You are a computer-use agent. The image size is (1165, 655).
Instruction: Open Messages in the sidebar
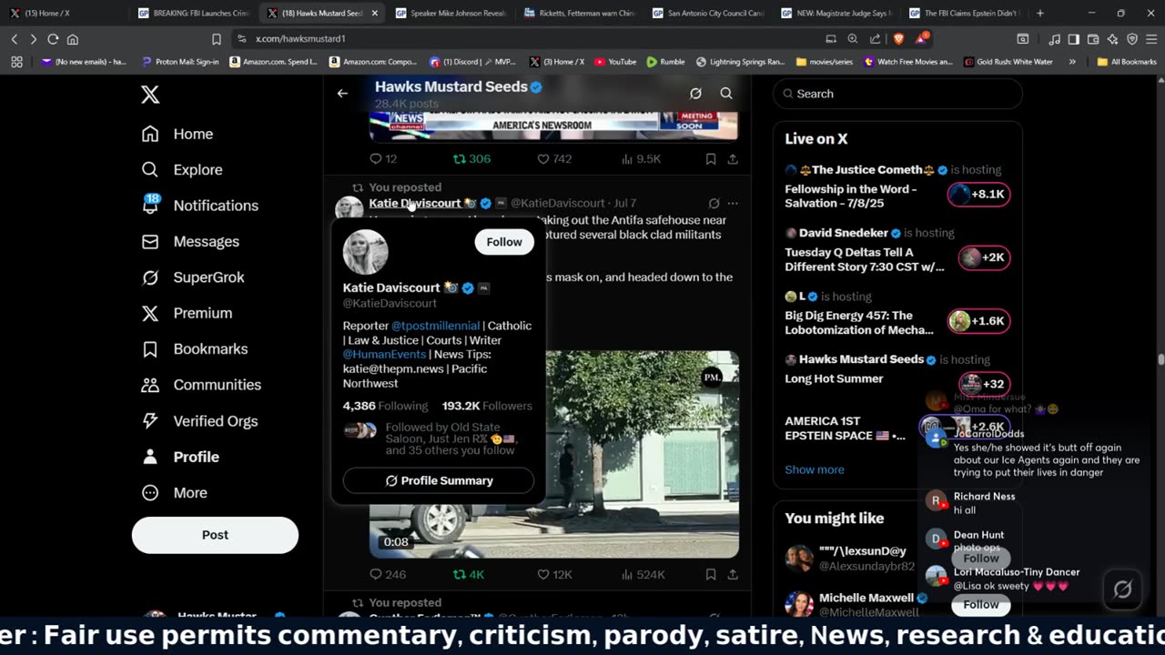click(190, 241)
